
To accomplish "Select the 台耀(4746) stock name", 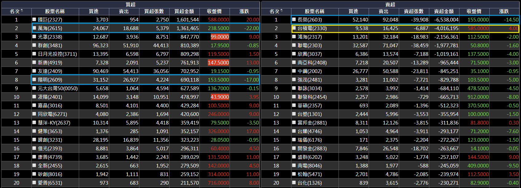I will click(310, 131).
